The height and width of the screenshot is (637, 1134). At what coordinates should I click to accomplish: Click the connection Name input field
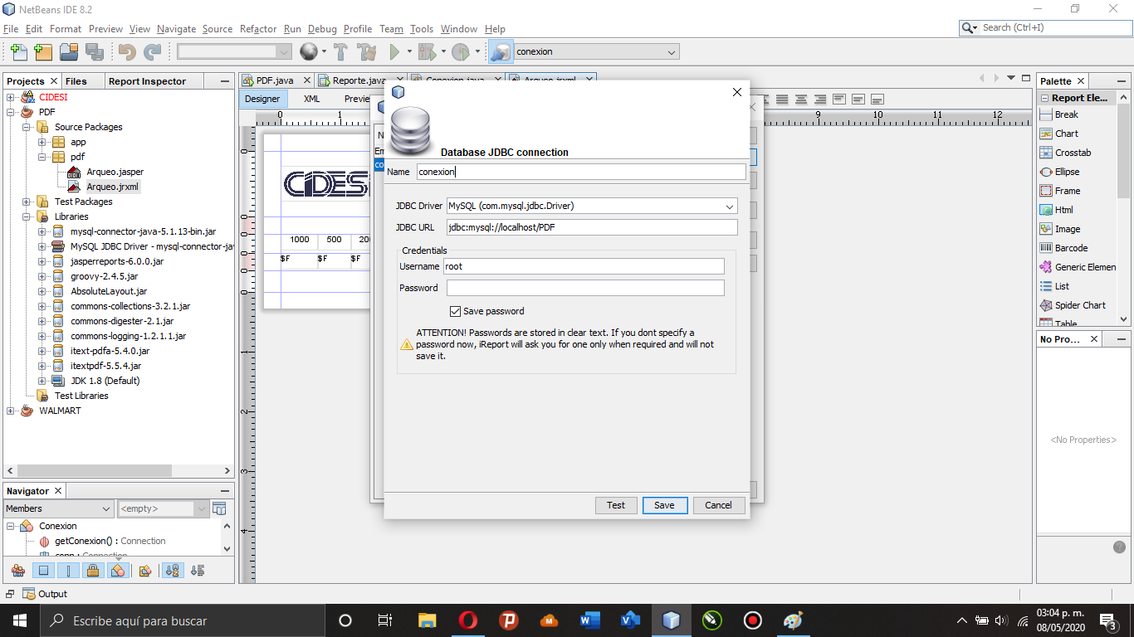pos(581,172)
